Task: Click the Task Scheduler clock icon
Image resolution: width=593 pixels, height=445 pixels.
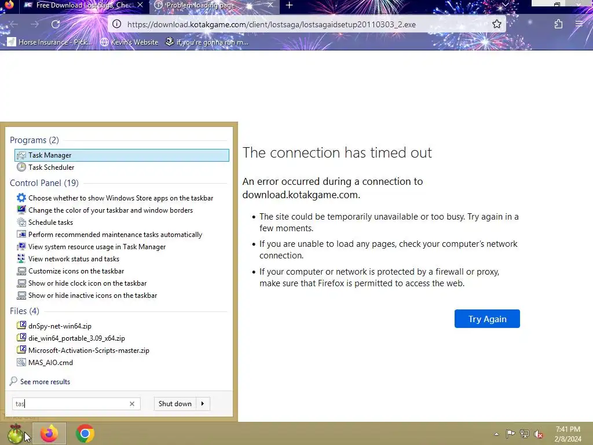Action: [x=21, y=167]
